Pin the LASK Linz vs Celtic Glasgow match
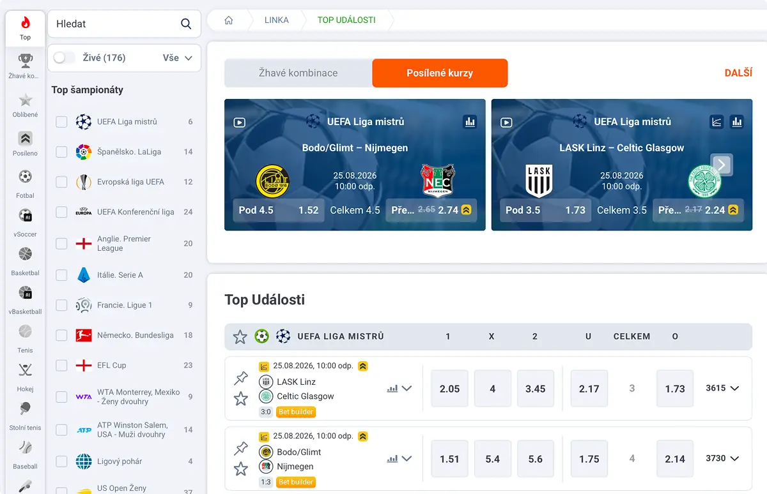 241,378
